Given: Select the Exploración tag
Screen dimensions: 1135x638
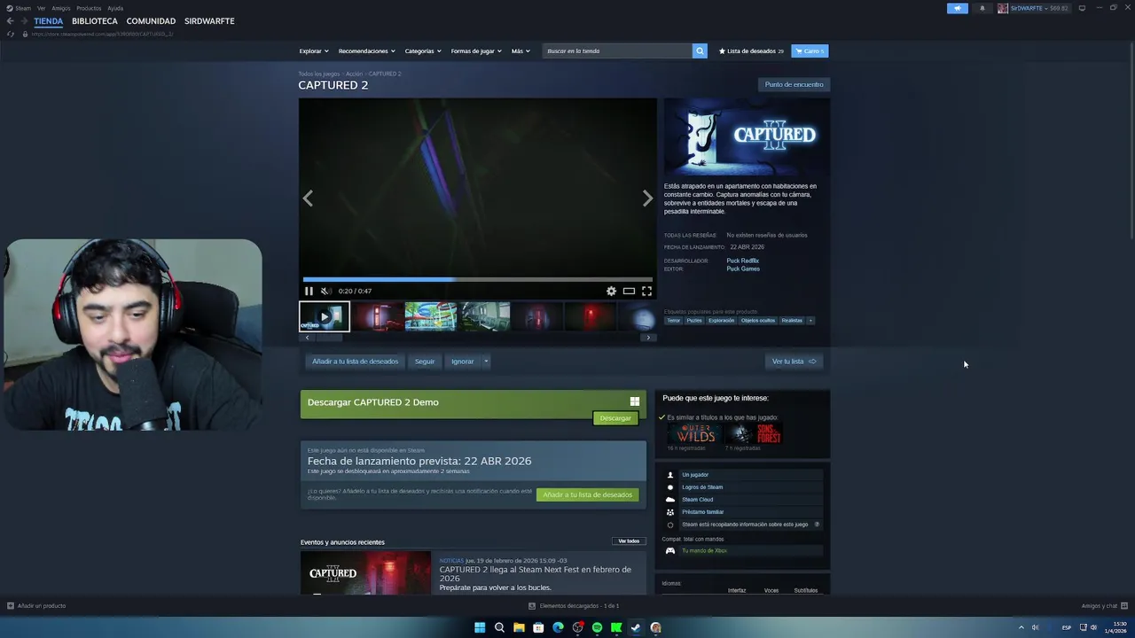Looking at the screenshot, I should coord(722,321).
